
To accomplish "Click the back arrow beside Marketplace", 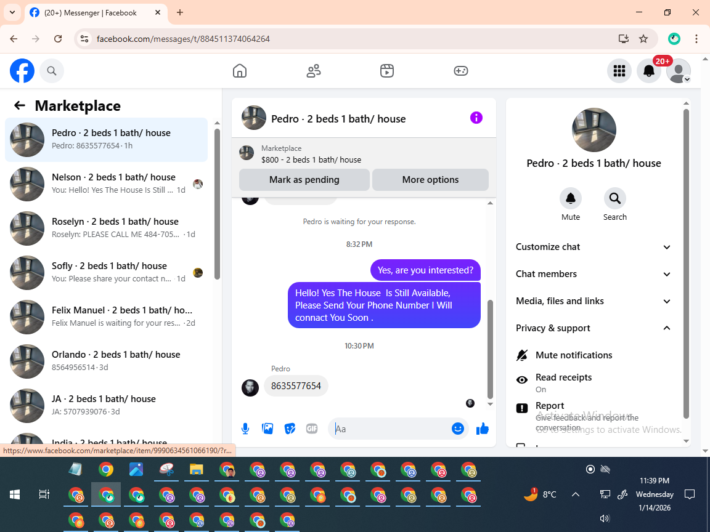I will pos(20,105).
